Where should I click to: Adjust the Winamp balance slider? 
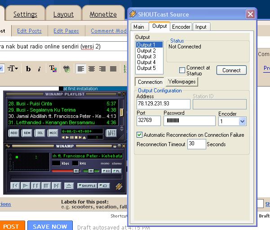(x=91, y=171)
